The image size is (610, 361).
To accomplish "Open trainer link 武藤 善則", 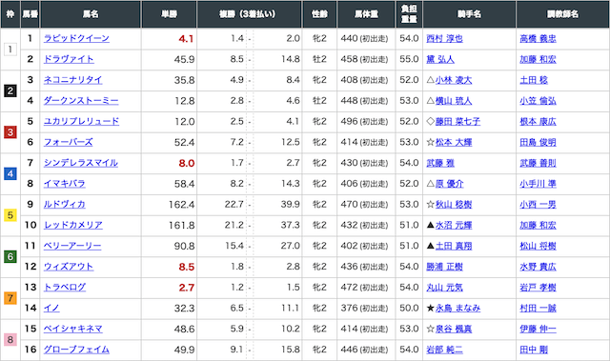I will [x=538, y=163].
